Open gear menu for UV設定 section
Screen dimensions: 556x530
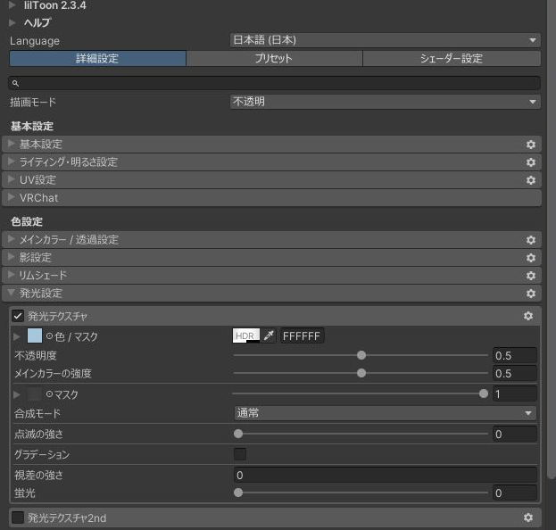531,180
